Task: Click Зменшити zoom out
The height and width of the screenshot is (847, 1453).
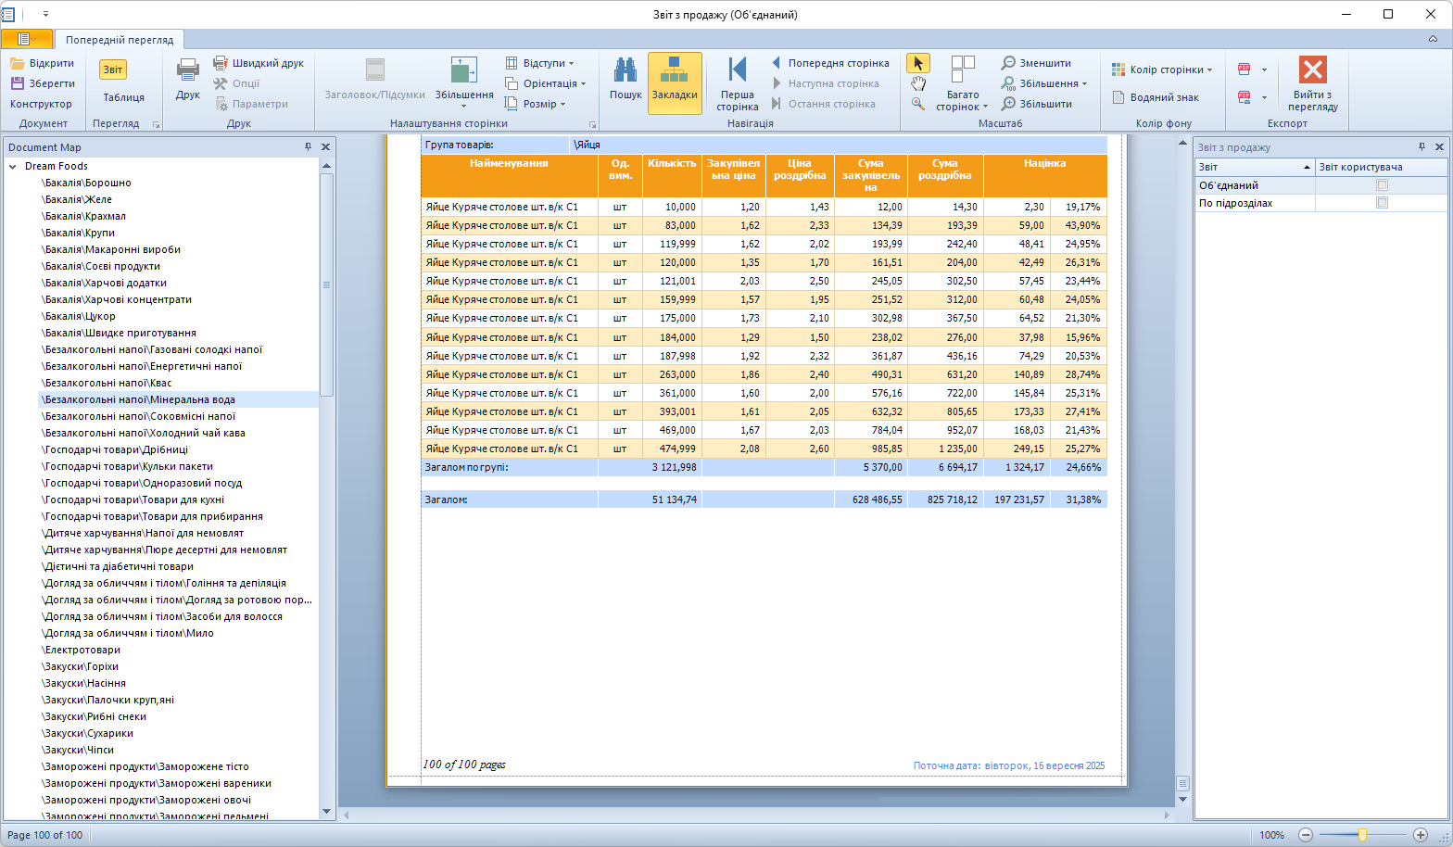Action: coord(1036,63)
